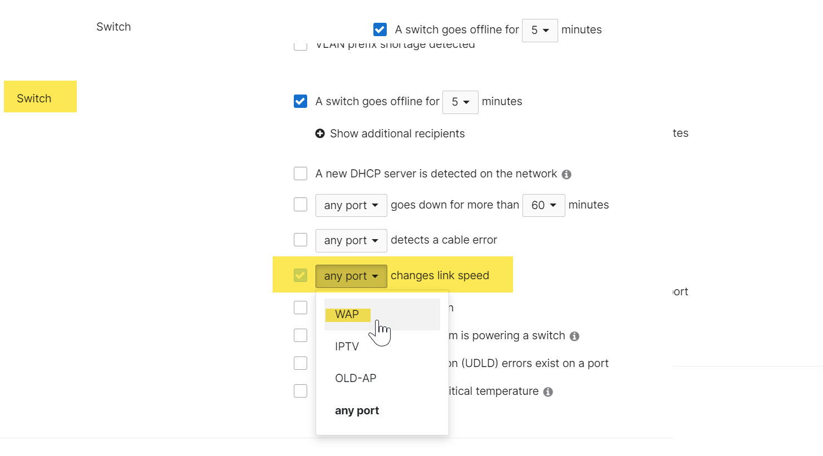Check the port goes down for 60 minutes alert

(x=300, y=205)
